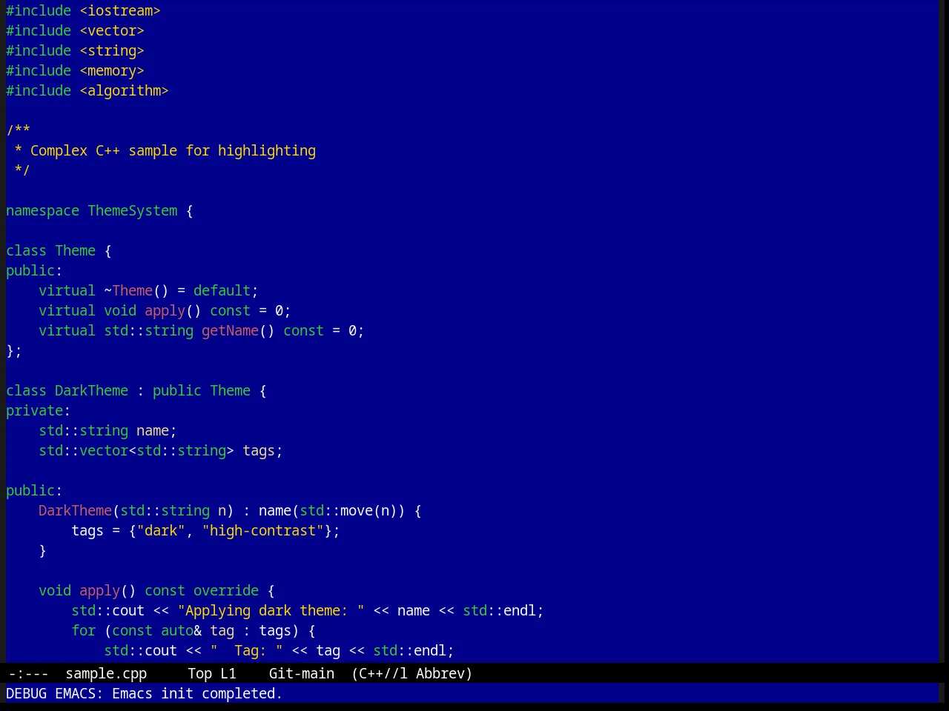The width and height of the screenshot is (949, 711).
Task: Click 'class Theme {' declaration
Action: coord(59,250)
